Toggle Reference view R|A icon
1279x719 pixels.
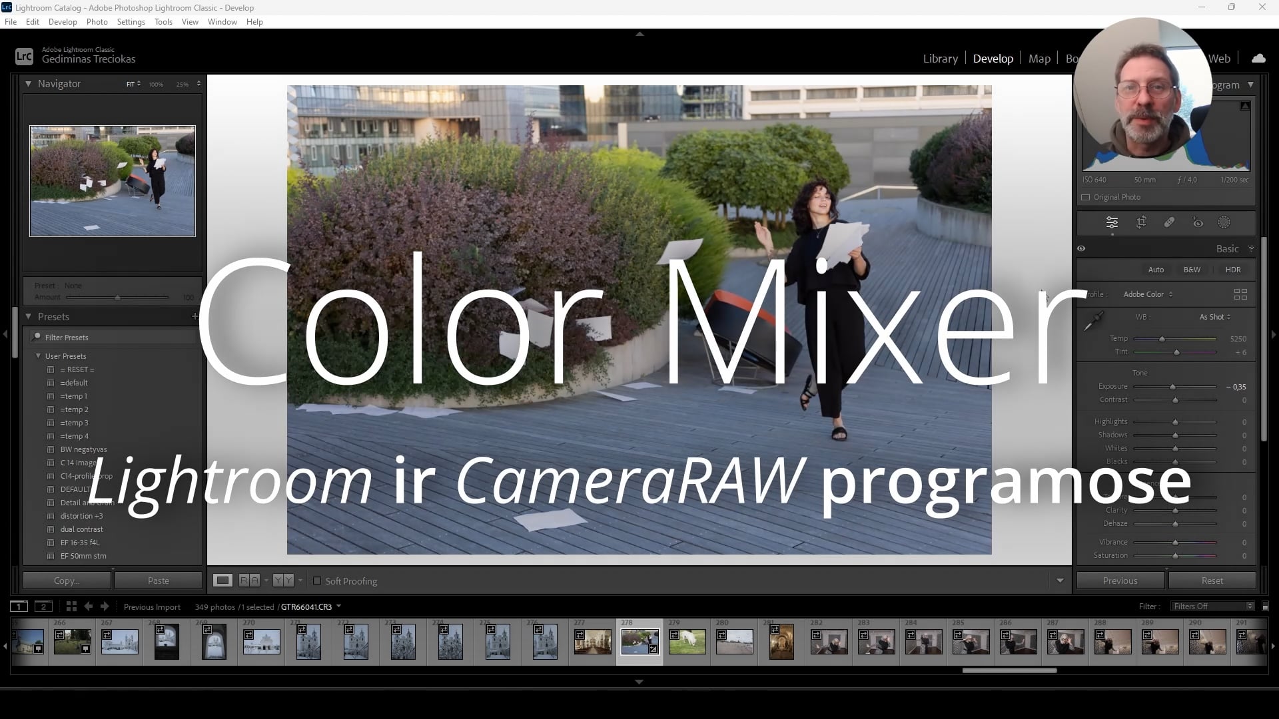tap(249, 581)
